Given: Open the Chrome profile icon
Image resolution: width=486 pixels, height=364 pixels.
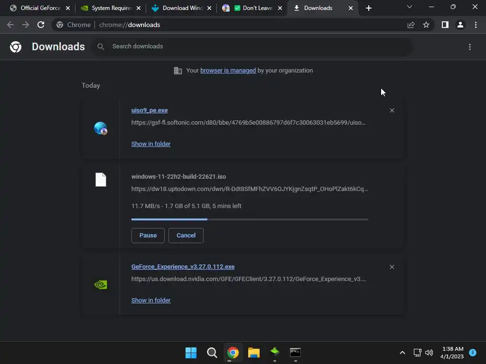Looking at the screenshot, I should tap(460, 25).
